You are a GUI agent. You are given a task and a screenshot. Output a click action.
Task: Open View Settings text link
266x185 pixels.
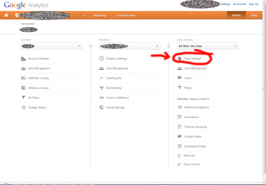click(192, 59)
